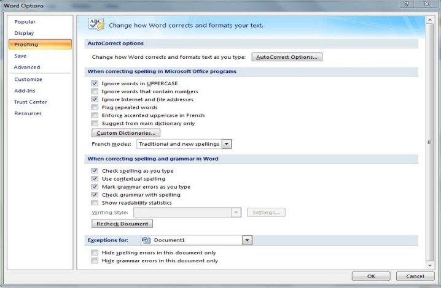Enable Ignore words that contain numbers
441x288 pixels.
[95, 91]
